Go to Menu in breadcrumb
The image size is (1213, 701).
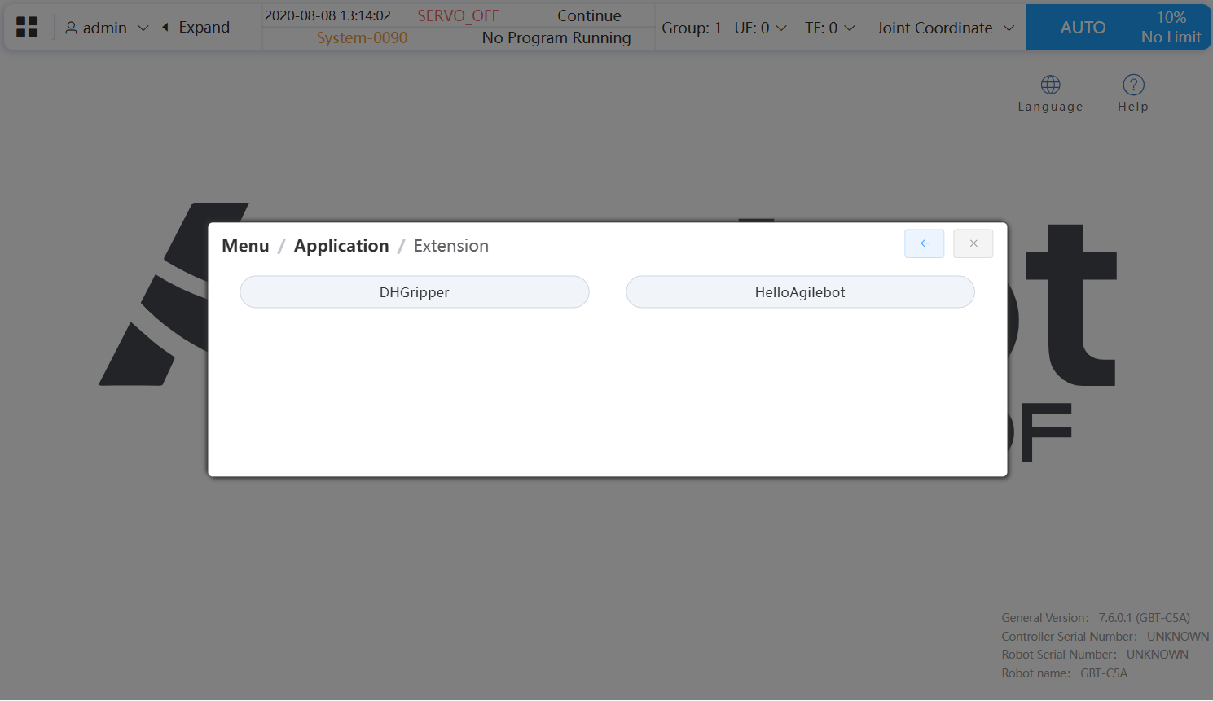(x=245, y=246)
